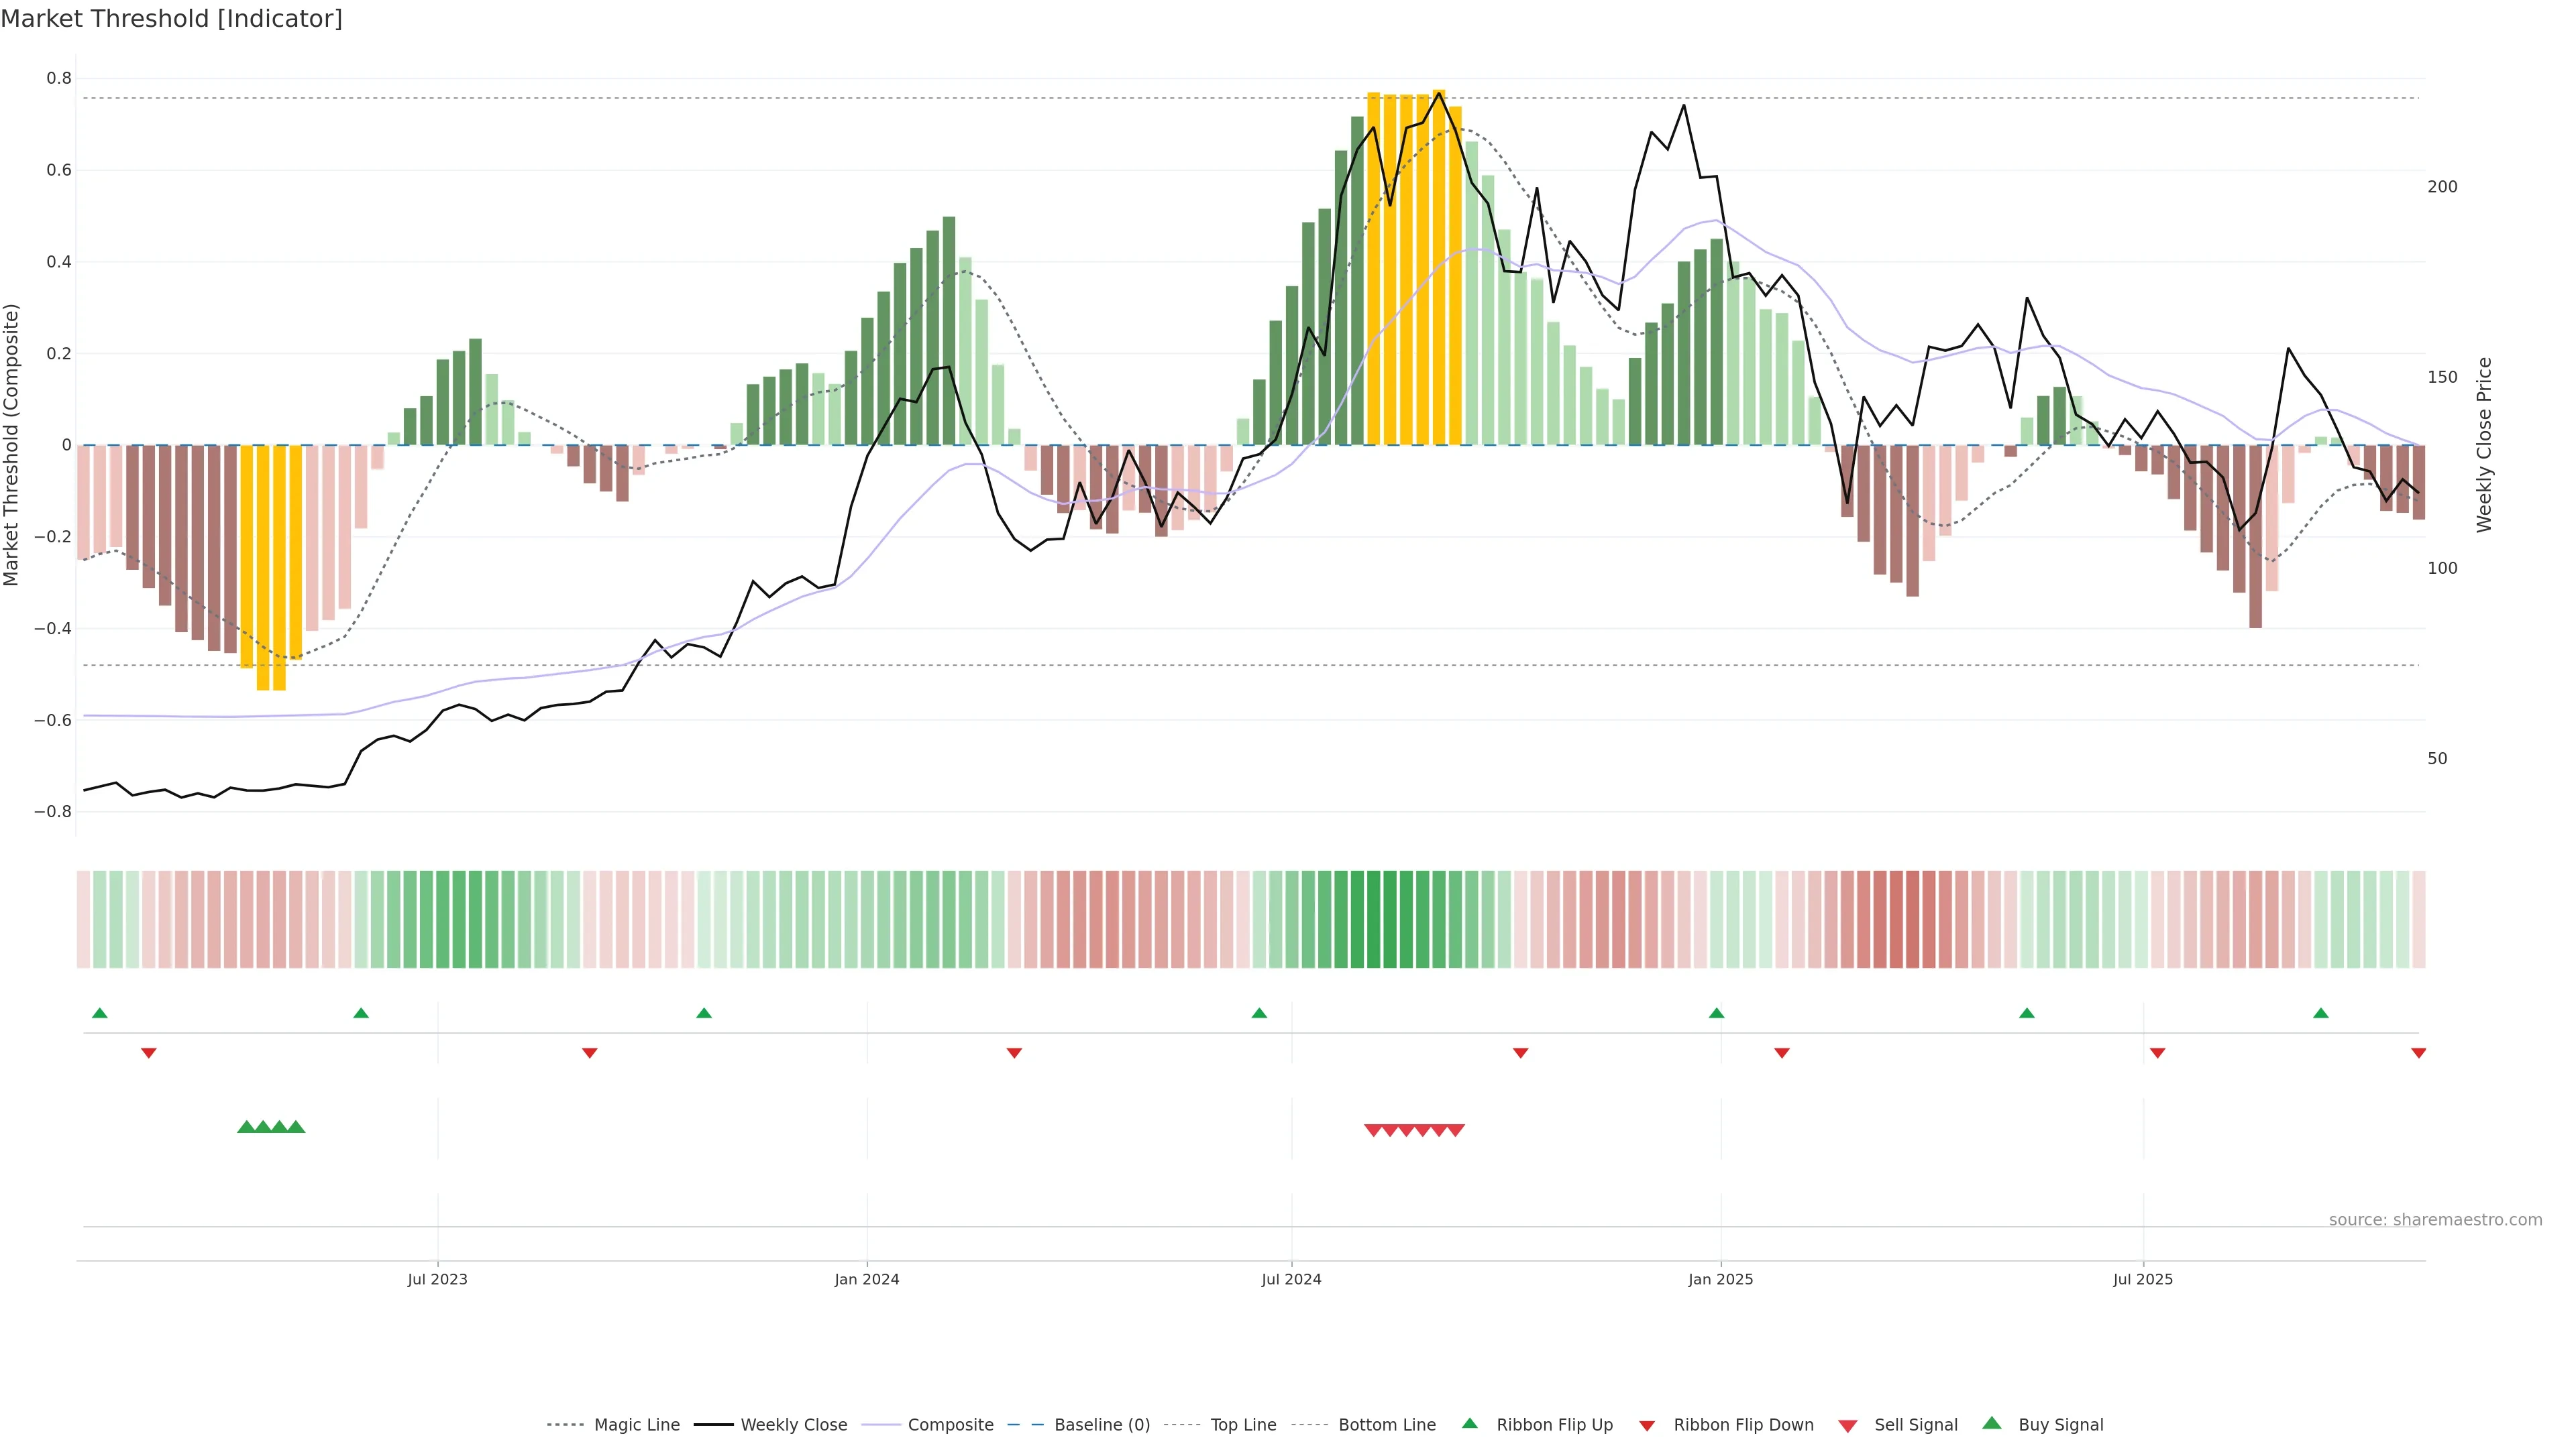This screenshot has height=1448, width=2576.
Task: Pick the Ribbon Flip Up marker nearest Jan 2025
Action: pos(1717,1014)
